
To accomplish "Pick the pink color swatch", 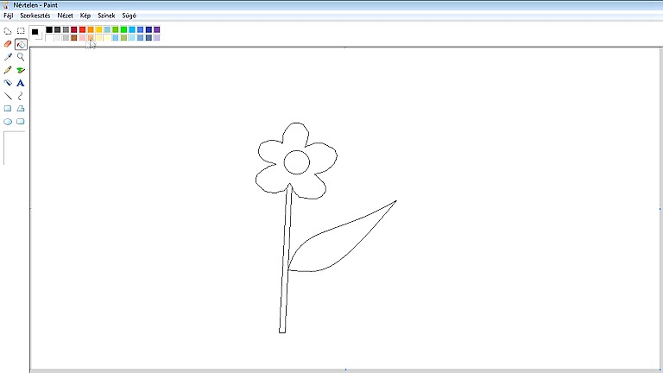I will click(83, 38).
